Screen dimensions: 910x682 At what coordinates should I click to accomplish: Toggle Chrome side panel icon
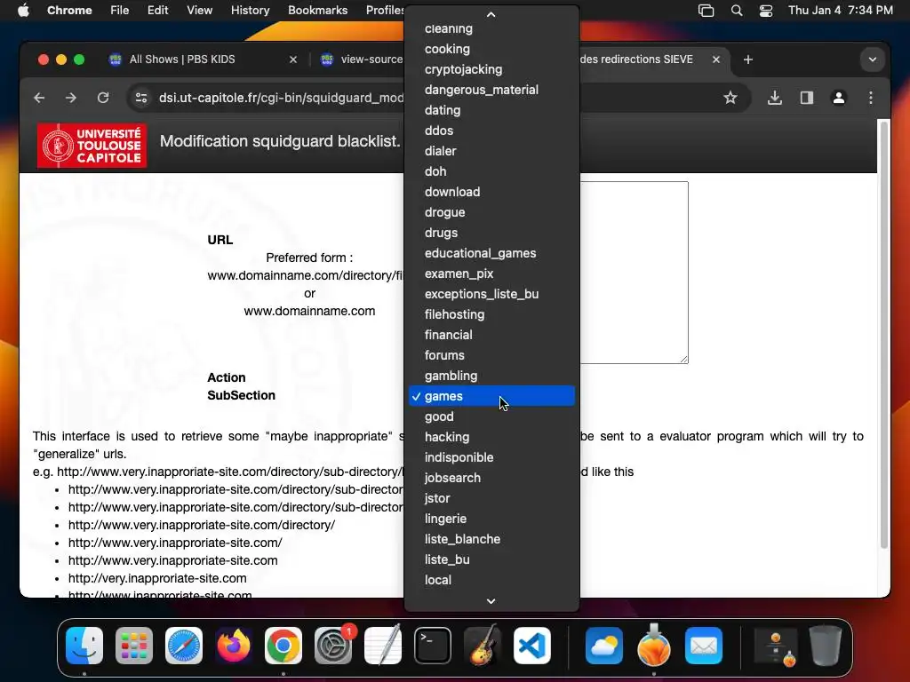(807, 98)
